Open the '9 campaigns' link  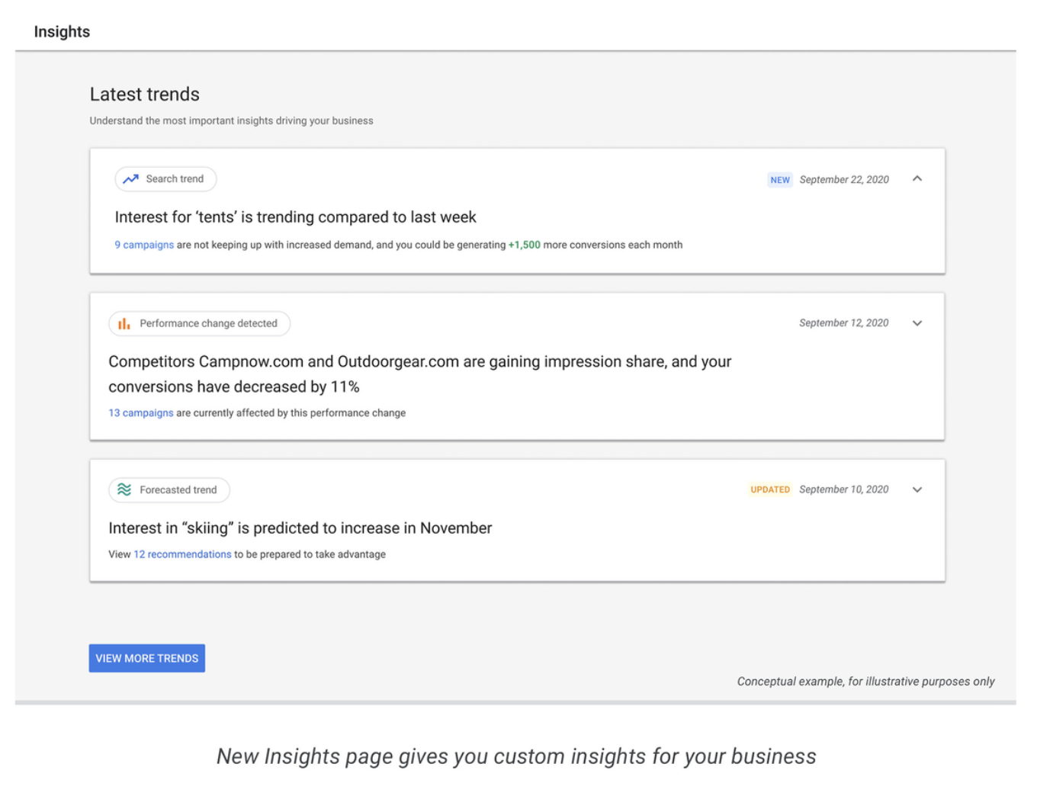click(x=144, y=245)
